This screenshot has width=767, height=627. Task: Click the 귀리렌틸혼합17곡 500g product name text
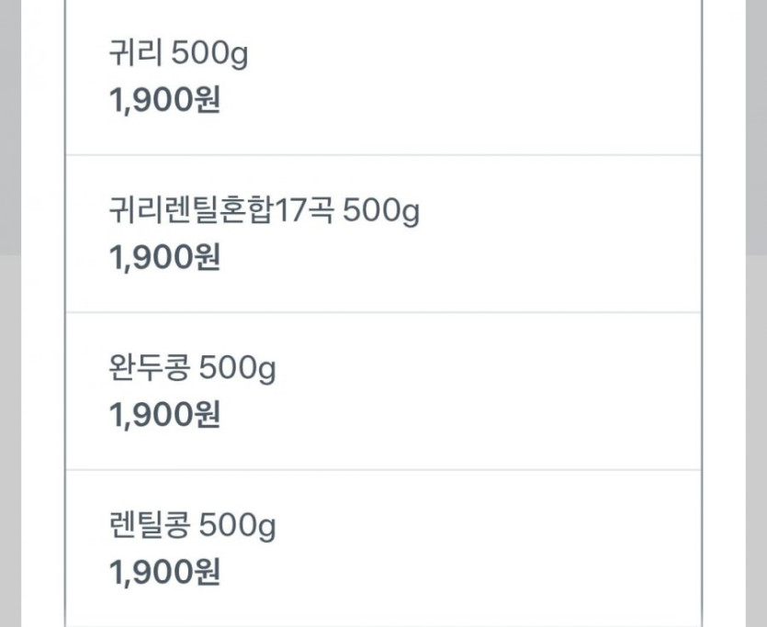coord(264,213)
